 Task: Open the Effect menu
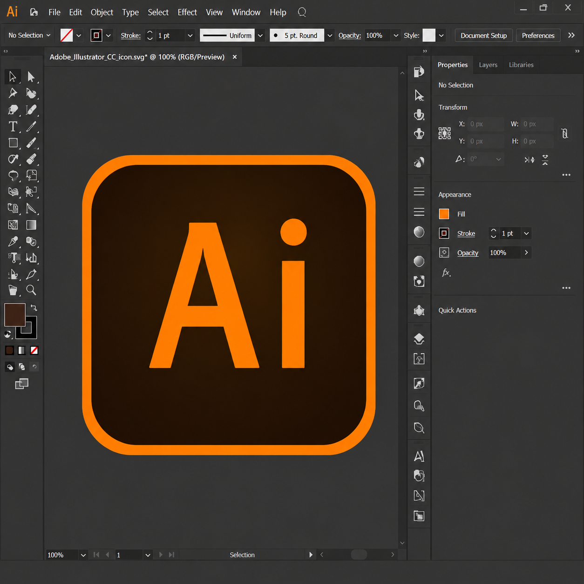pyautogui.click(x=187, y=12)
